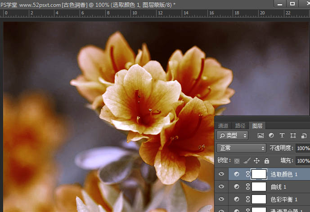Image resolution: width=310 pixels, height=212 pixels.
Task: Select layer mask thumbnail of 色彩平衡 1
Action: click(259, 199)
